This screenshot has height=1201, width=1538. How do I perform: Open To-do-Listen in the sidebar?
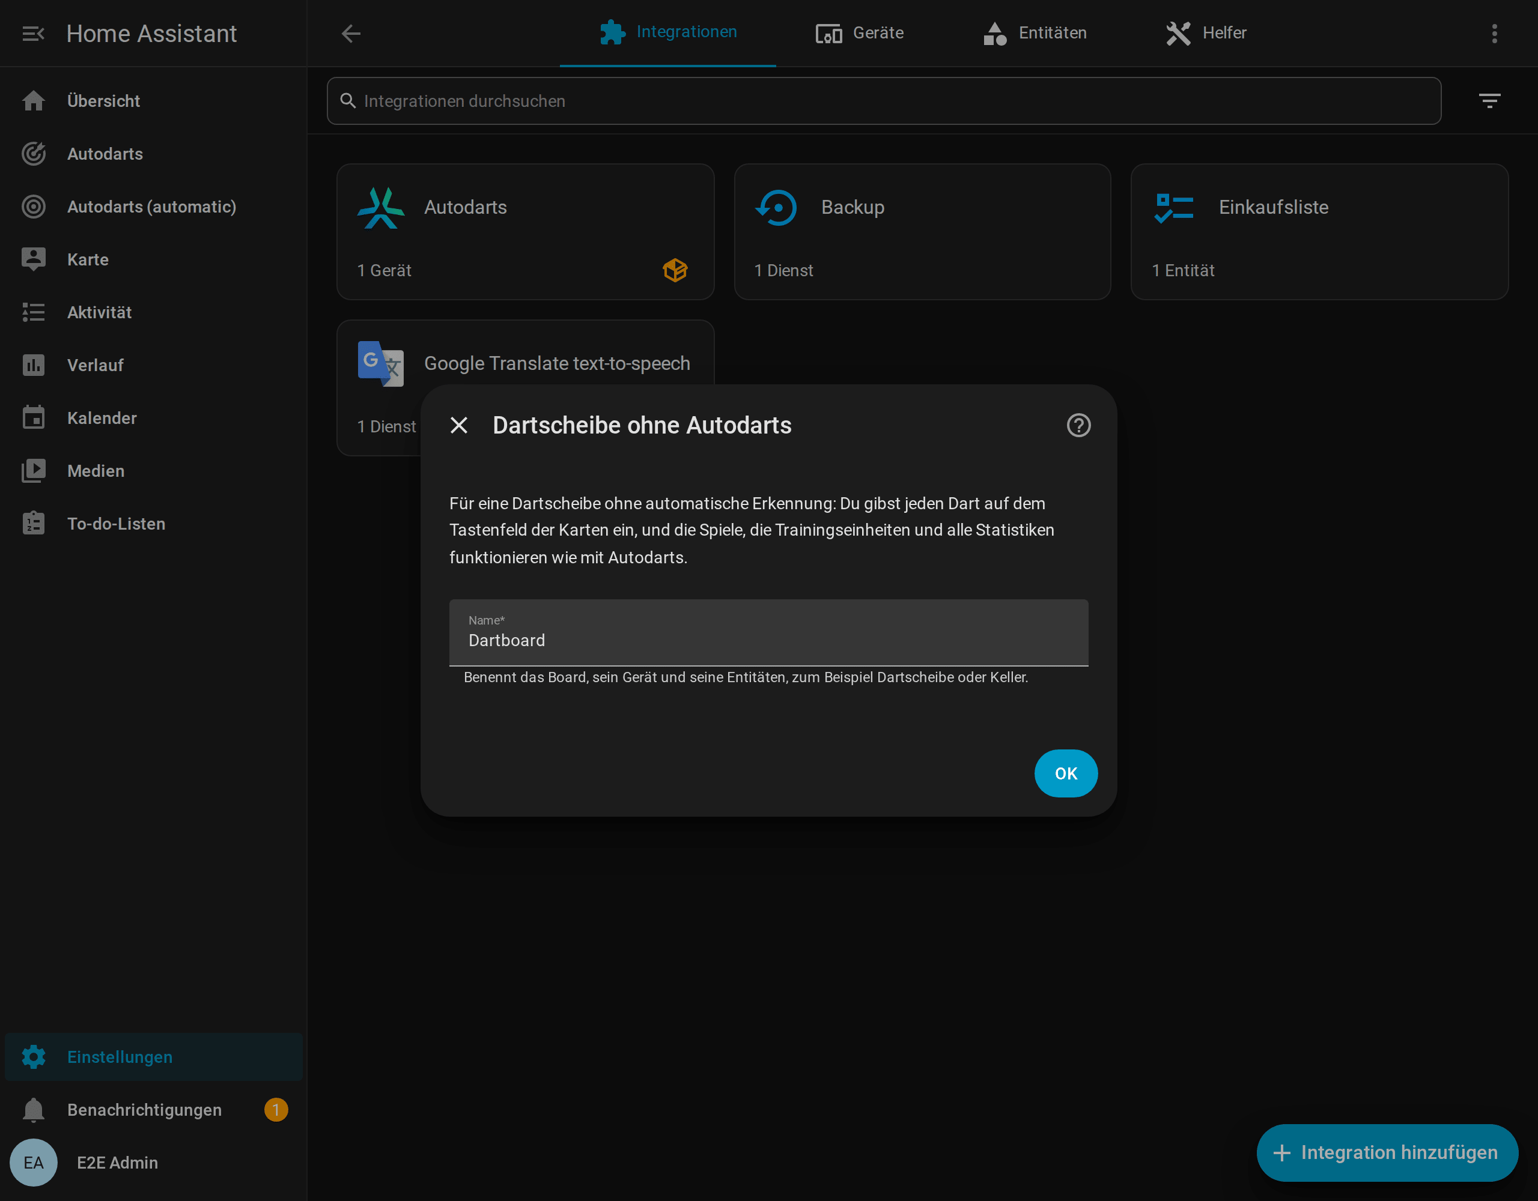pyautogui.click(x=154, y=523)
